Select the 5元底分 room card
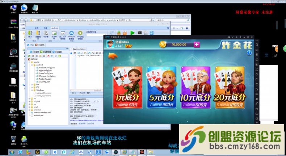286x156 pixels. point(161,88)
